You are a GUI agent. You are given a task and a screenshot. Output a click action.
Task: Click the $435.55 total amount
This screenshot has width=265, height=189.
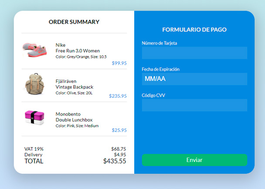point(115,161)
